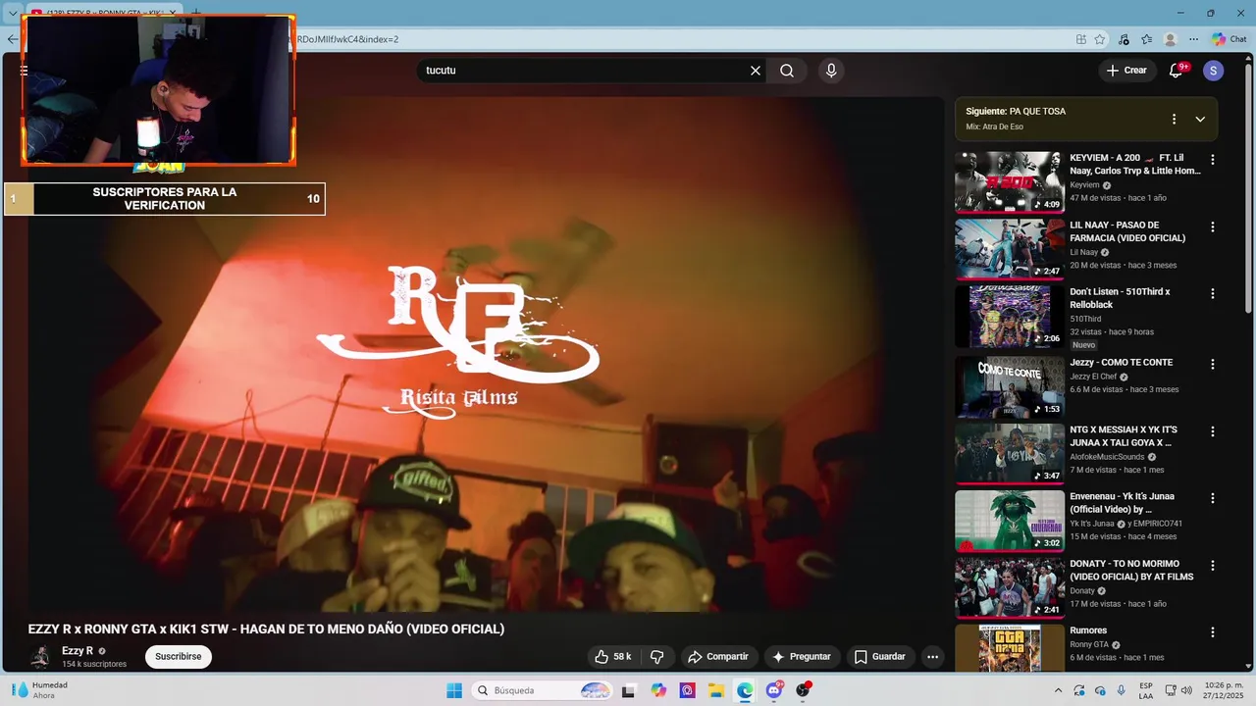1256x706 pixels.
Task: Open the COMO TE CONTE video title
Action: coord(1121,363)
